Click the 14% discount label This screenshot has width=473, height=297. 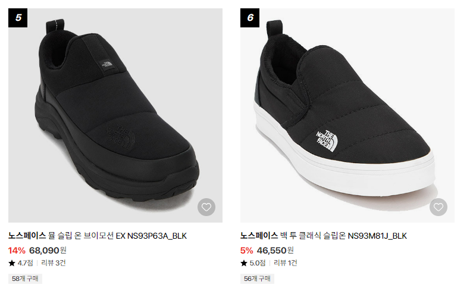pyautogui.click(x=17, y=250)
